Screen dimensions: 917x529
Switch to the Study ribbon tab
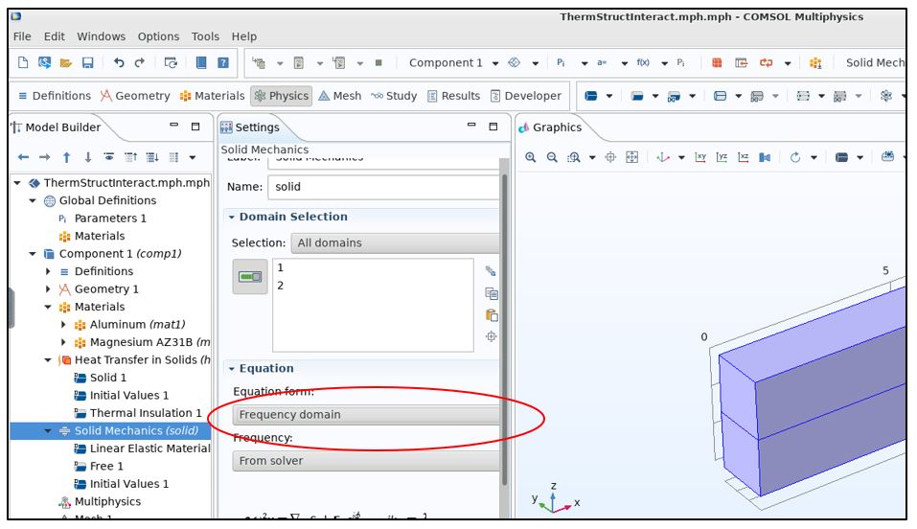[394, 96]
